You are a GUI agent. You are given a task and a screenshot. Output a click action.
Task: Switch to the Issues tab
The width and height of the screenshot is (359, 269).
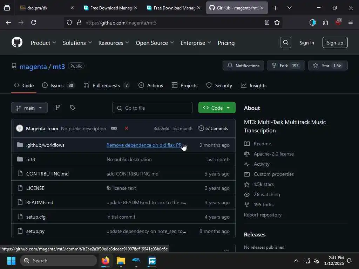tap(59, 85)
